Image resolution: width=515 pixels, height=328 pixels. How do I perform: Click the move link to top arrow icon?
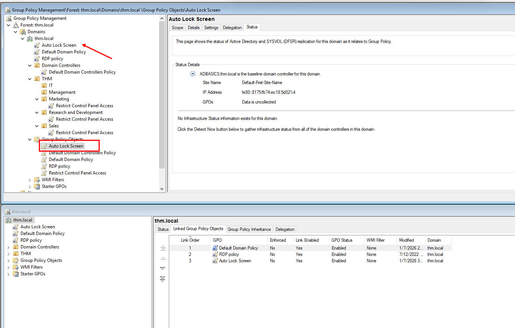click(163, 248)
